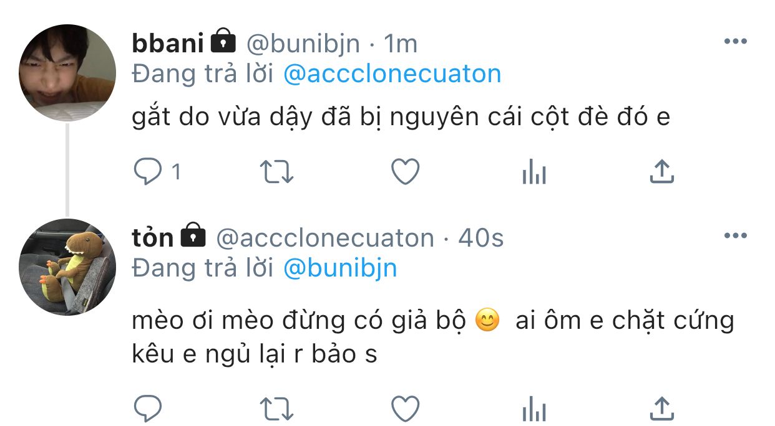Reply to bbani's tweet
Image resolution: width=775 pixels, height=426 pixels.
(148, 172)
